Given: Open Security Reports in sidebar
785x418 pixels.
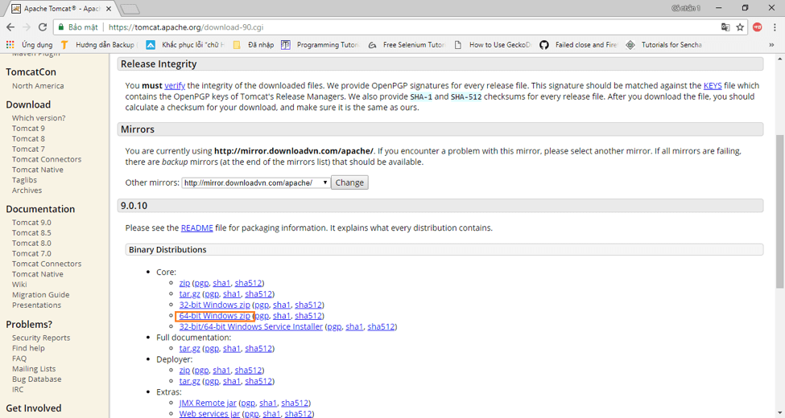Looking at the screenshot, I should pos(41,338).
